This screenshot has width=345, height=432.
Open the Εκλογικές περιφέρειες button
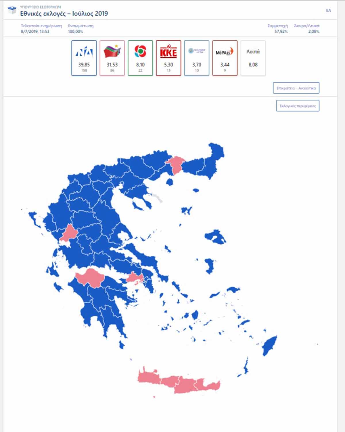(298, 106)
